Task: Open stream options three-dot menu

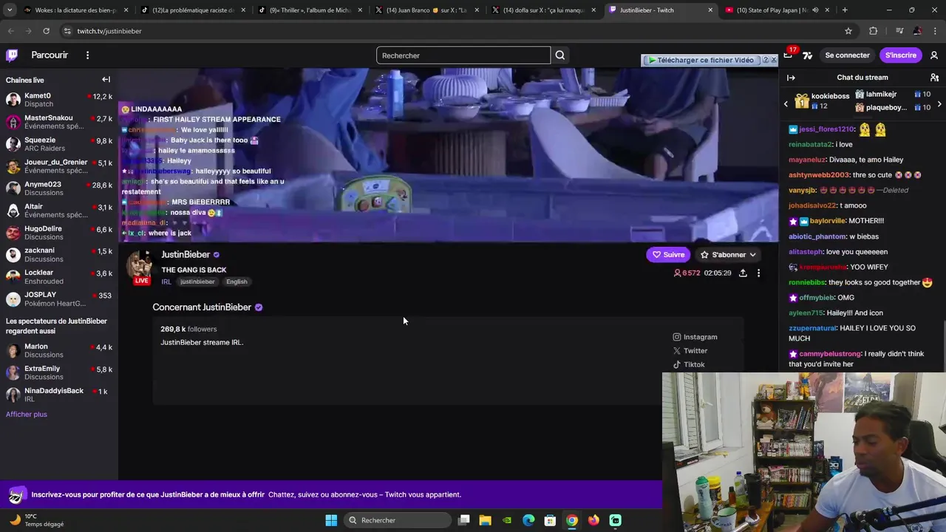Action: pos(758,273)
